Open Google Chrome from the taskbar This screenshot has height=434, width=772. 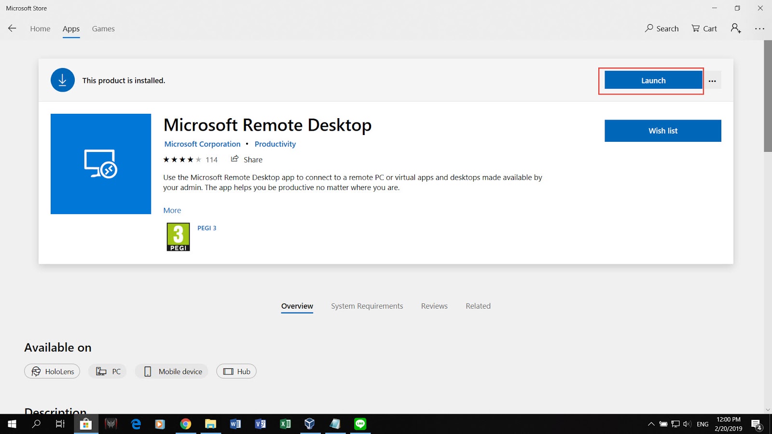186,424
